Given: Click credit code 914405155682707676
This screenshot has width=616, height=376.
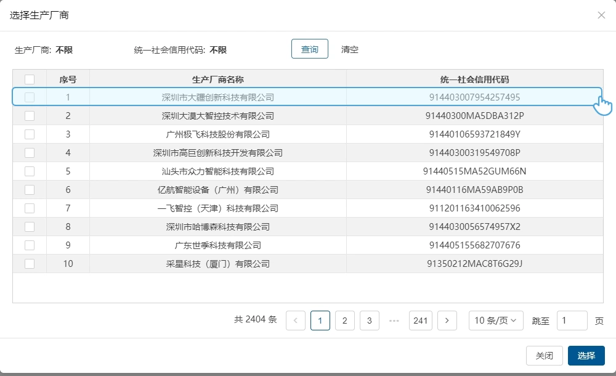Looking at the screenshot, I should click(474, 245).
